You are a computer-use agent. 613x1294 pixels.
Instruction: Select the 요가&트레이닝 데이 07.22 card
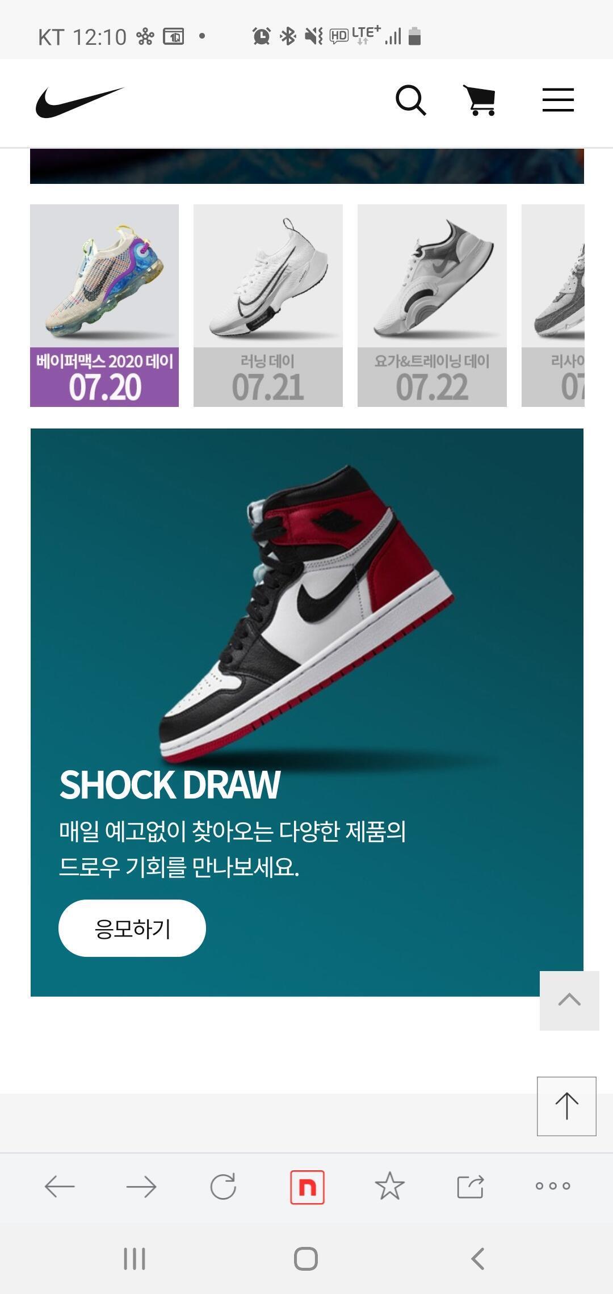coord(432,305)
